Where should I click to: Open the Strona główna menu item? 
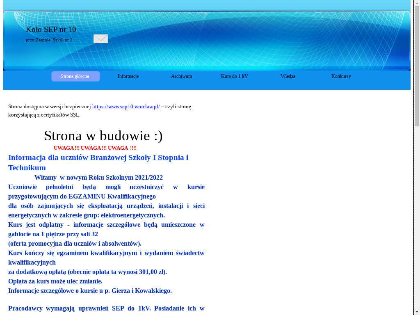[75, 76]
